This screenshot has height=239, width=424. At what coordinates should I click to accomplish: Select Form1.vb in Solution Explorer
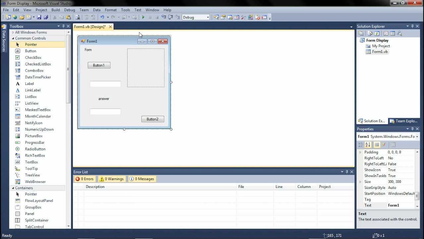tap(380, 52)
